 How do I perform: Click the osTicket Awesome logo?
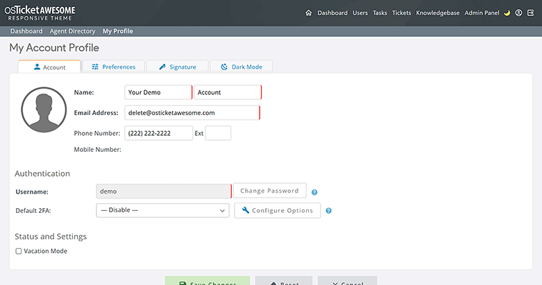click(x=40, y=12)
